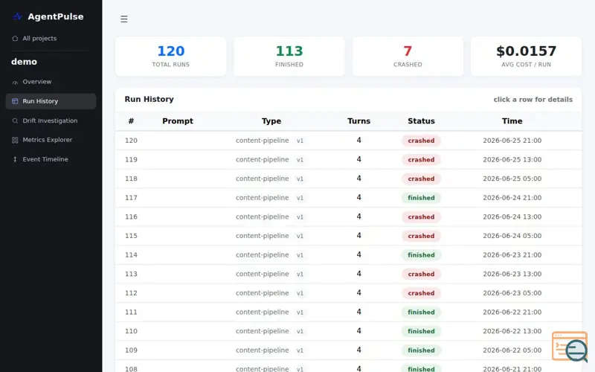
Task: Open run number 120
Action: 348,141
